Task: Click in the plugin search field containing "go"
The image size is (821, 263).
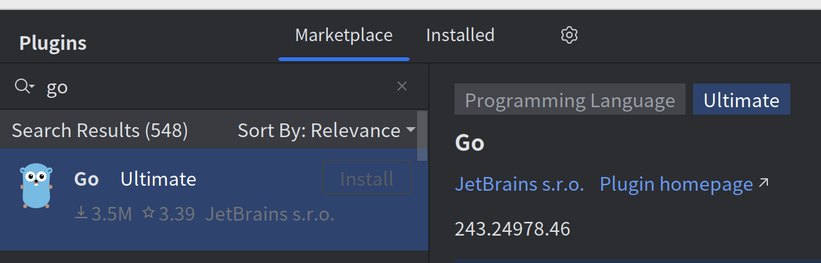Action: pos(212,87)
